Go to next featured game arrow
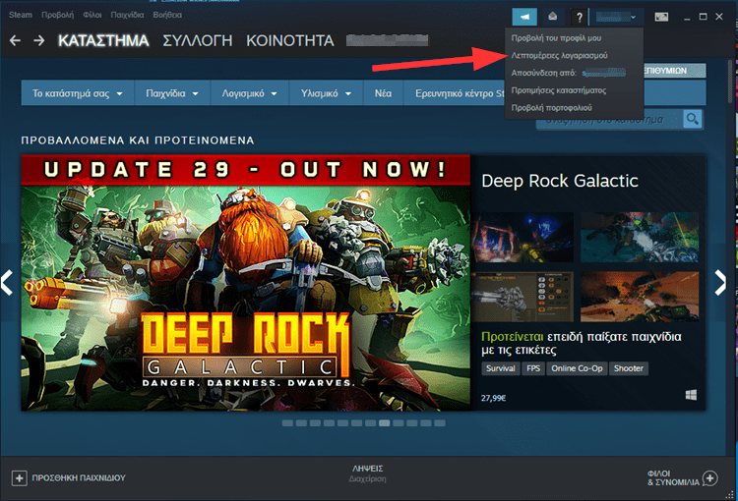This screenshot has width=738, height=501. pyautogui.click(x=720, y=283)
